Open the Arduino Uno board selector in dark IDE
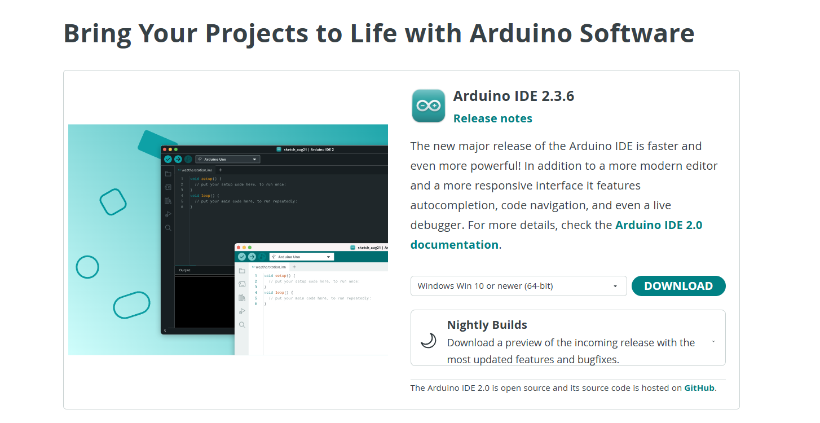Image resolution: width=820 pixels, height=423 pixels. click(227, 160)
